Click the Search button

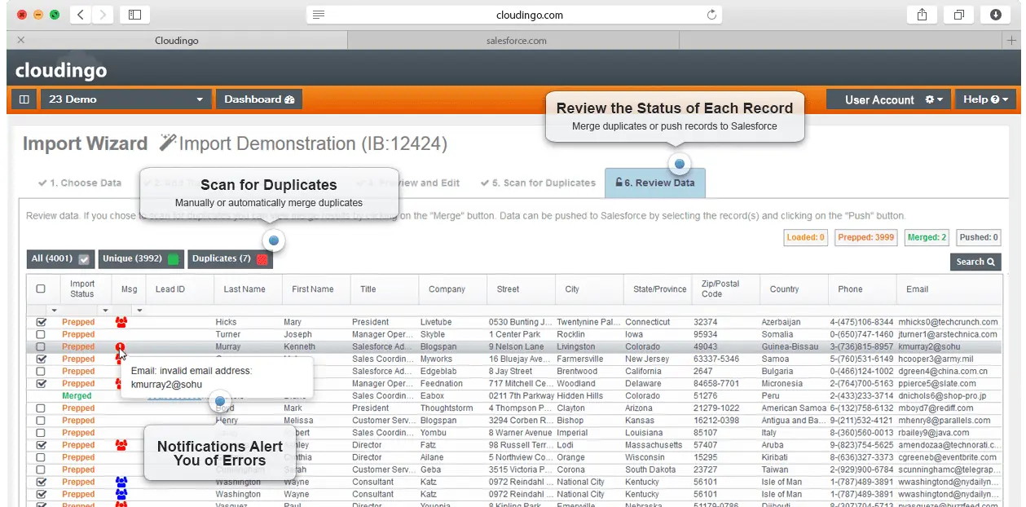coord(975,262)
